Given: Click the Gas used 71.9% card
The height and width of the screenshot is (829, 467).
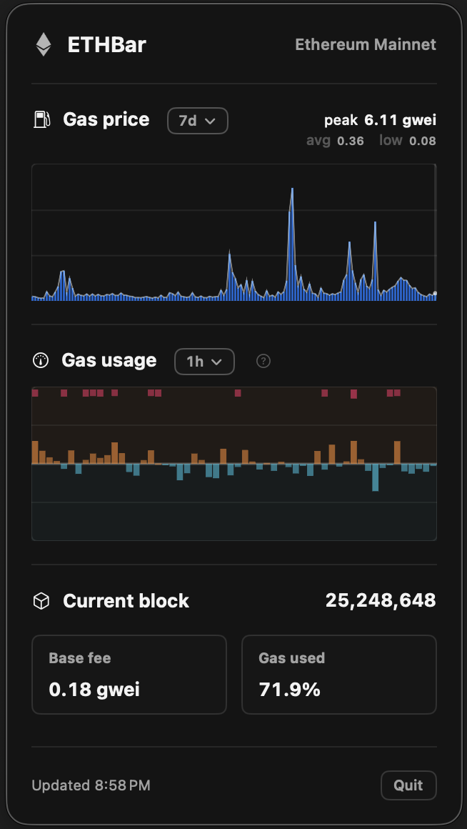Looking at the screenshot, I should click(x=339, y=675).
